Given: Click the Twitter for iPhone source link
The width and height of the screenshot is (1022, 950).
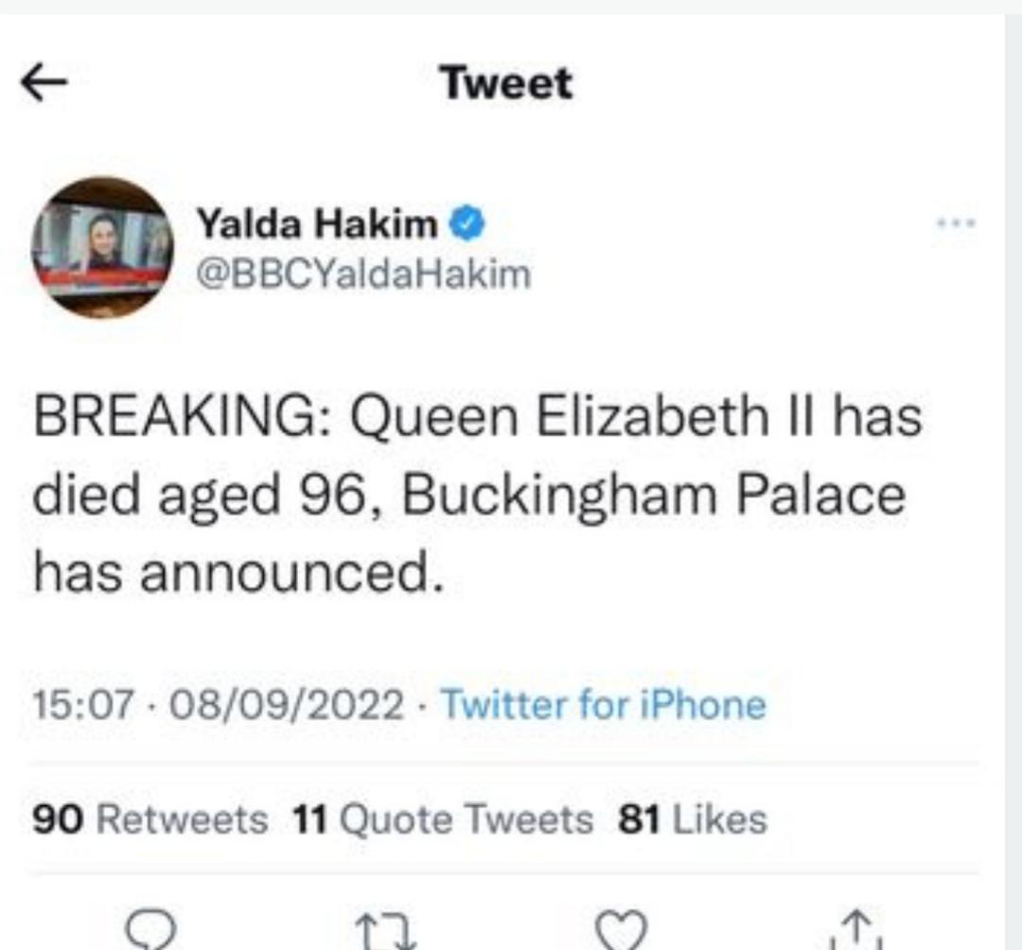Looking at the screenshot, I should tap(606, 704).
